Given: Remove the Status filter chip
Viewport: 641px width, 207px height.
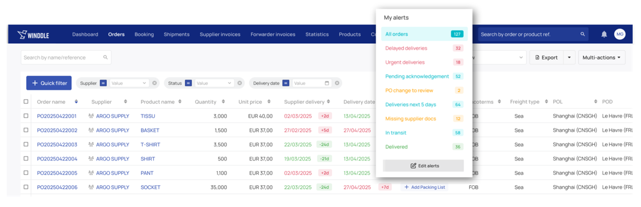Looking at the screenshot, I should (x=239, y=83).
